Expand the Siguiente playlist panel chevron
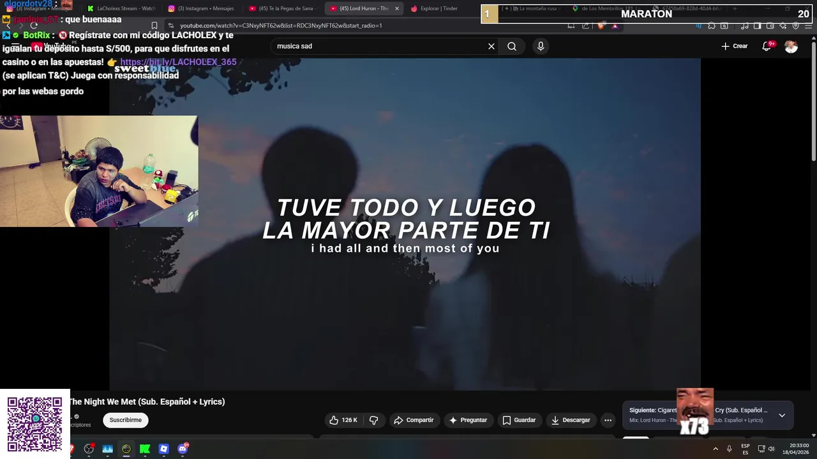The height and width of the screenshot is (459, 817). 782,415
